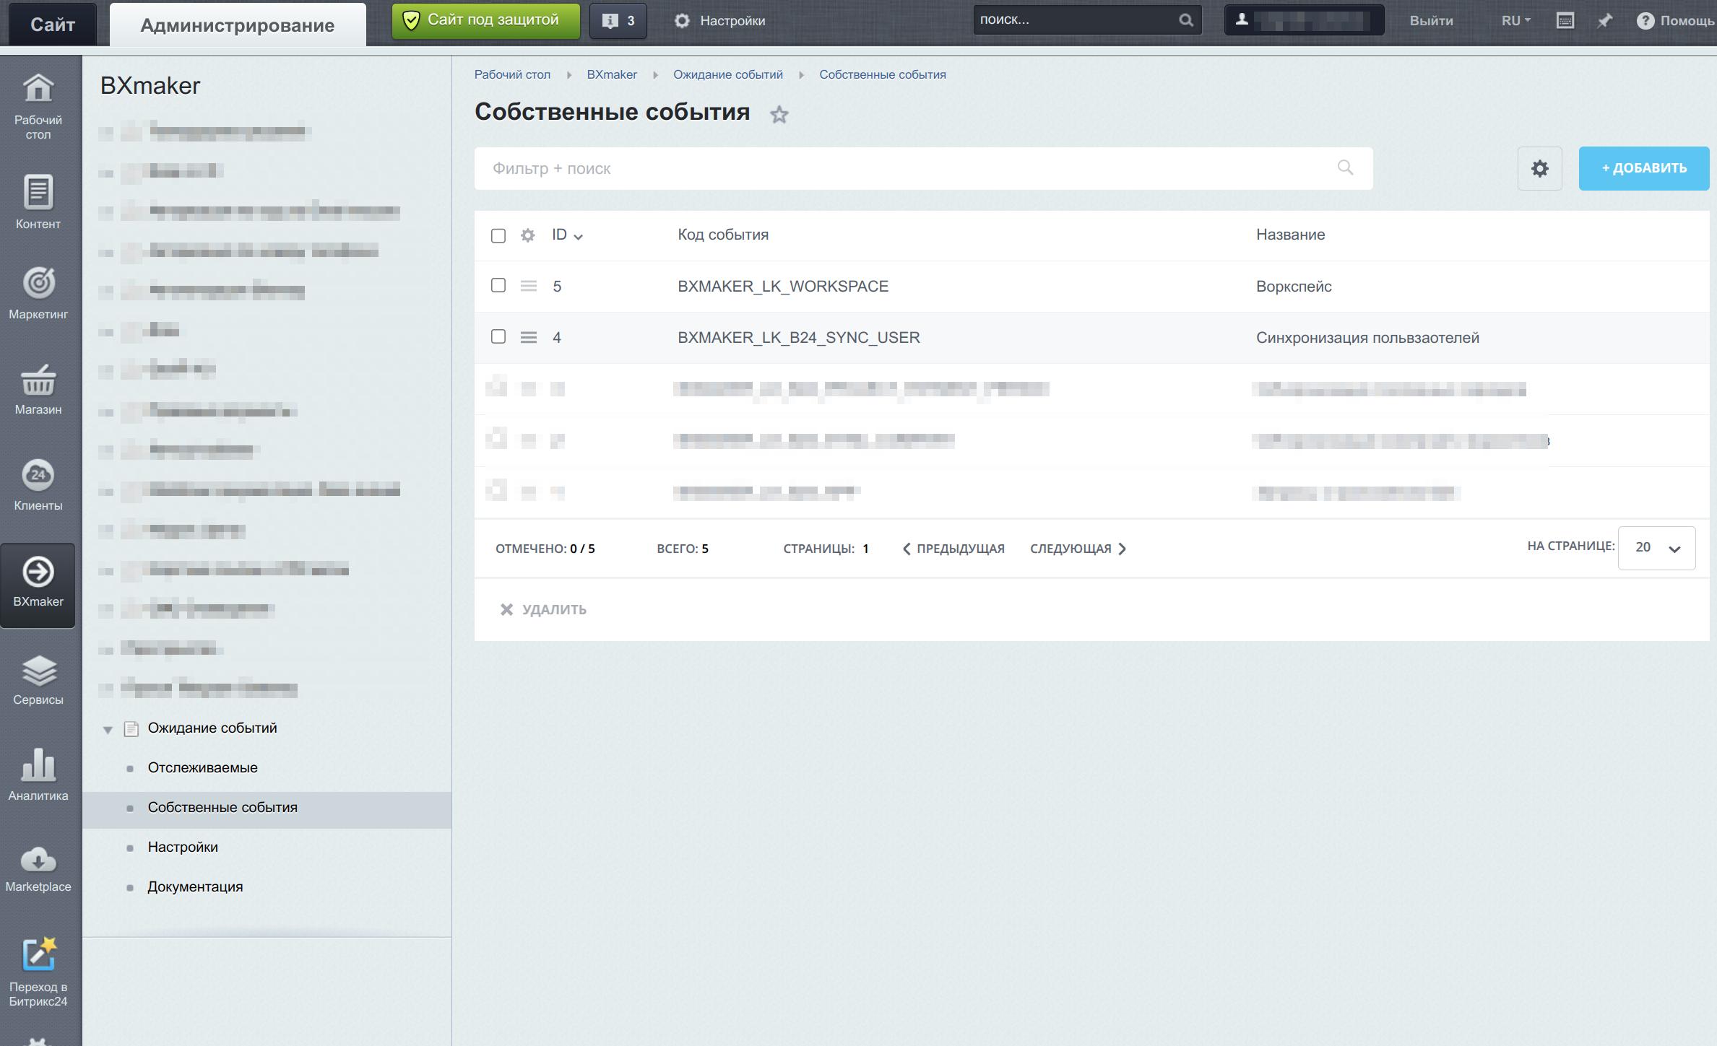Click search magnifier in filter field

[x=1344, y=167]
